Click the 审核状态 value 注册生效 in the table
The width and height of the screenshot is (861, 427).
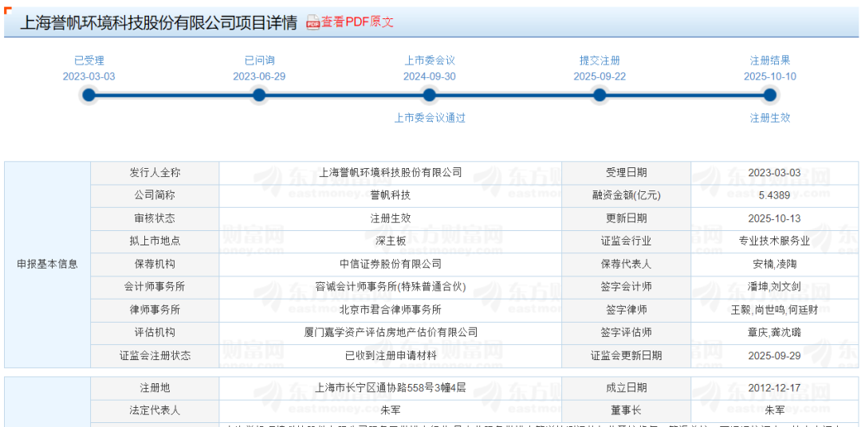click(391, 218)
